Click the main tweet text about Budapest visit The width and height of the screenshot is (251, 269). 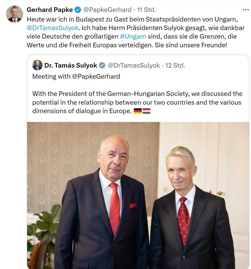point(135,32)
